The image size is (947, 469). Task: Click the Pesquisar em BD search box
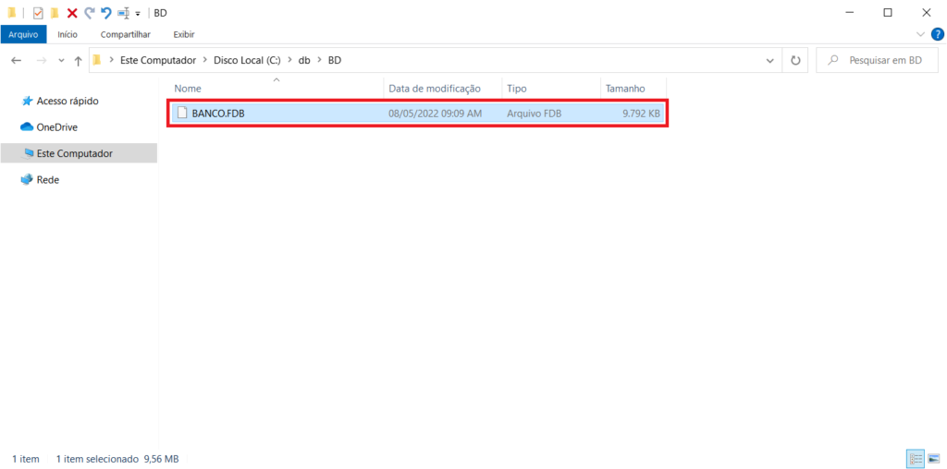[877, 61]
